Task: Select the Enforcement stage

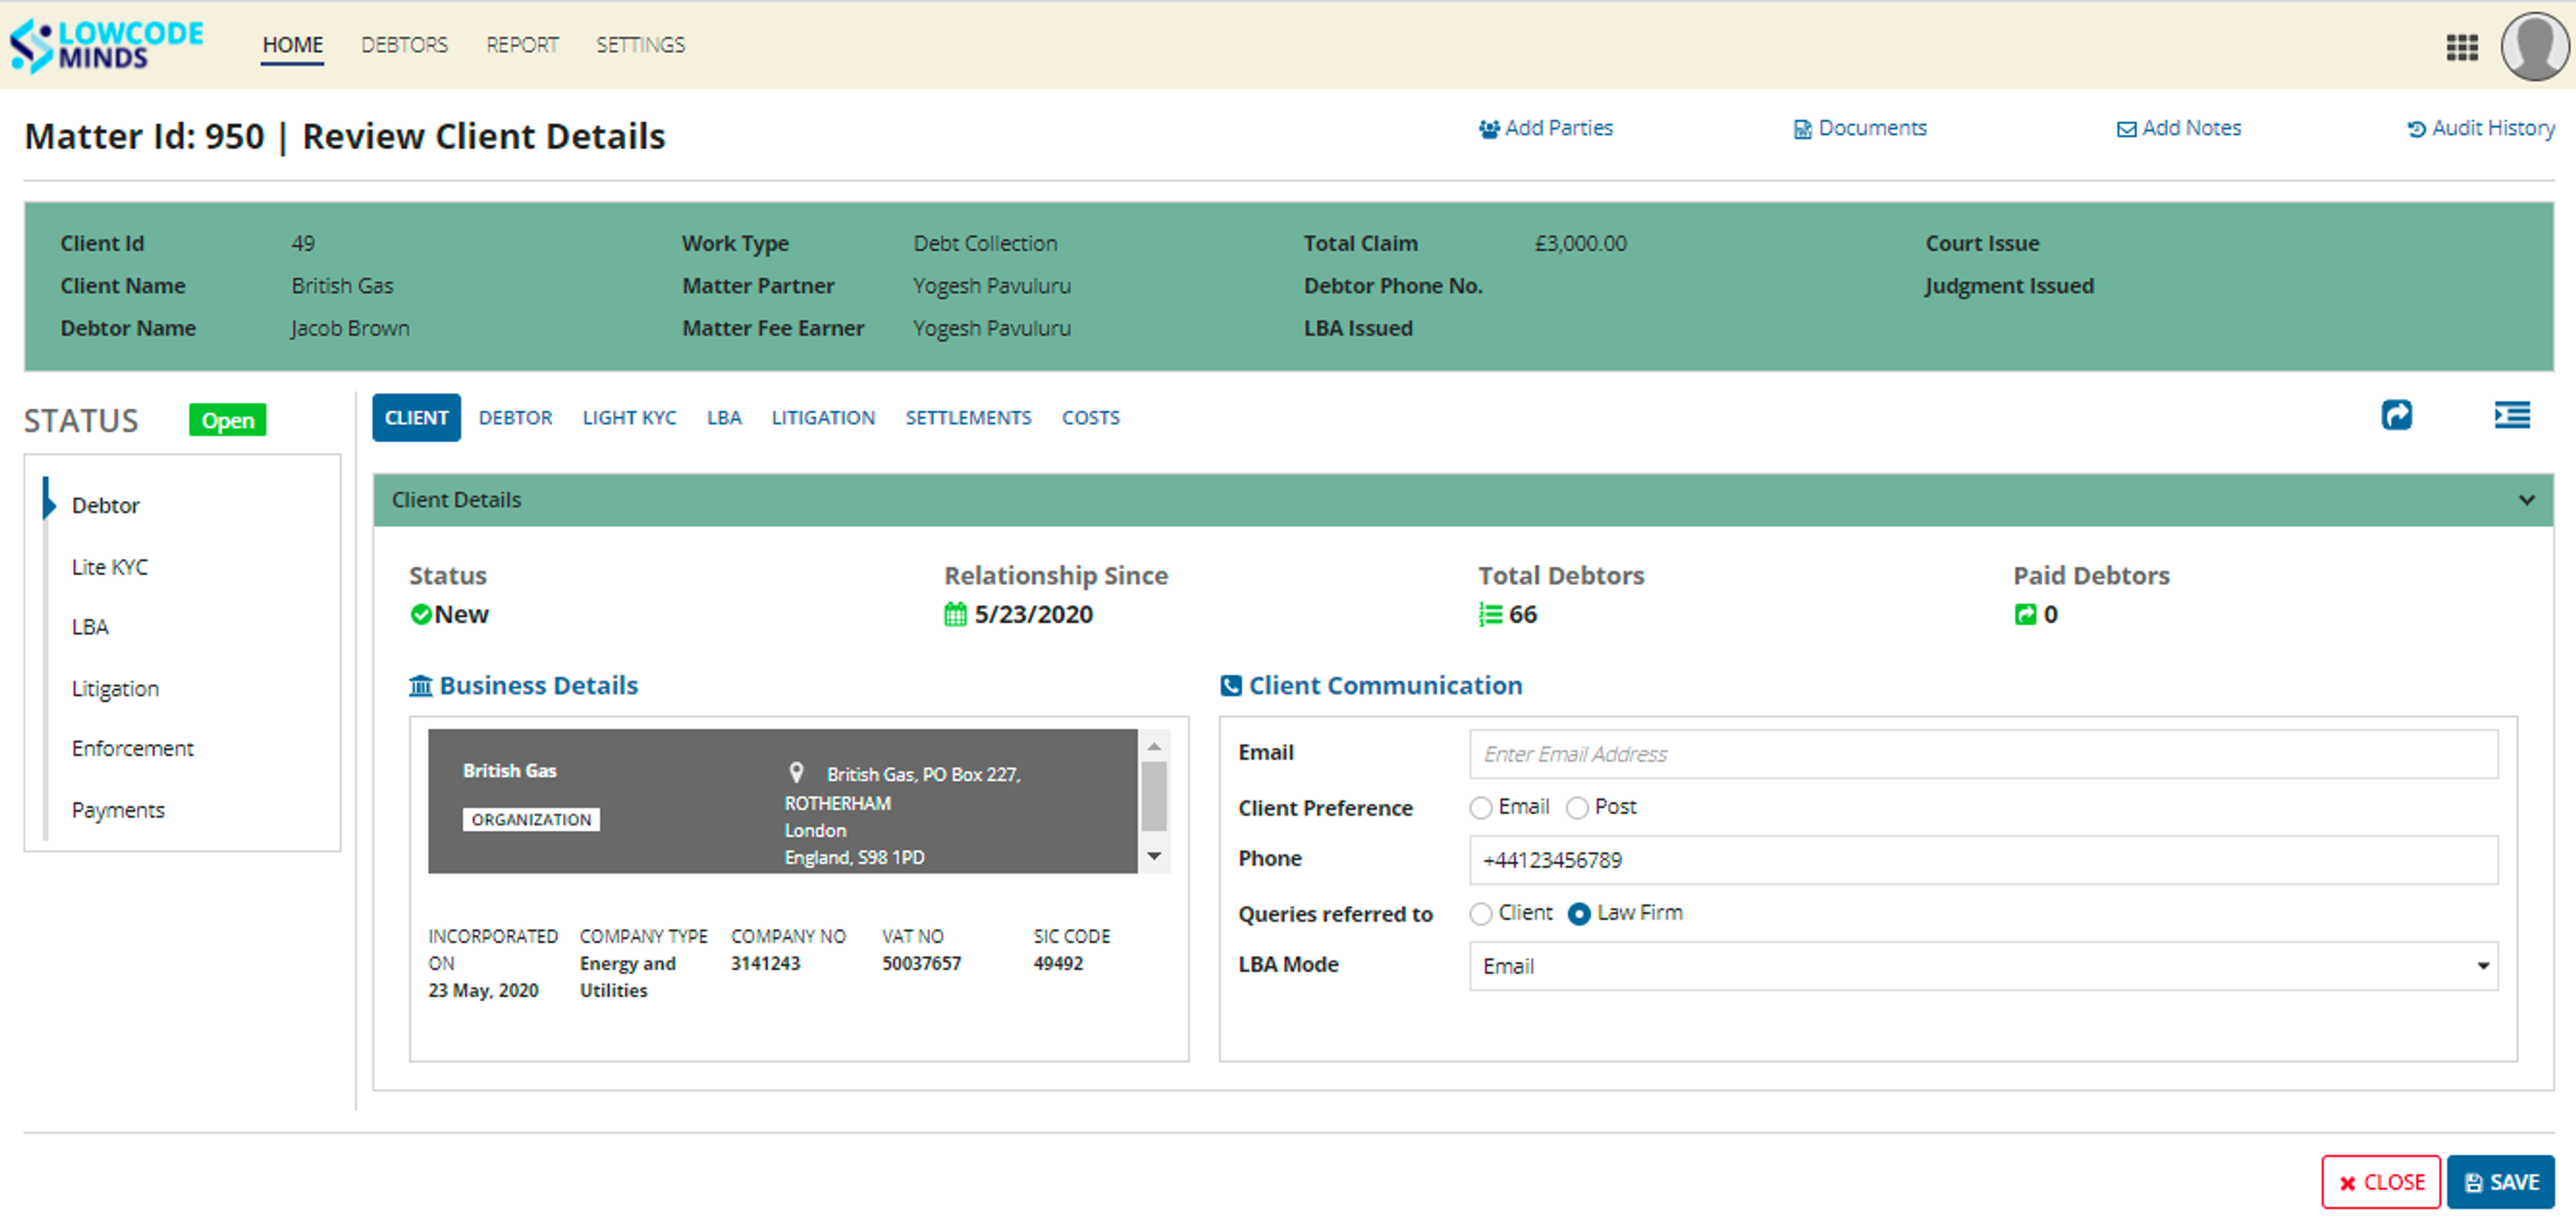Action: (132, 748)
